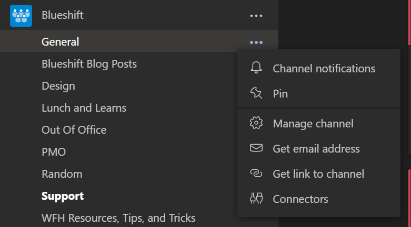This screenshot has height=227, width=411.
Task: Open WFH Resources, Tips, and Tricks channel
Action: (118, 218)
